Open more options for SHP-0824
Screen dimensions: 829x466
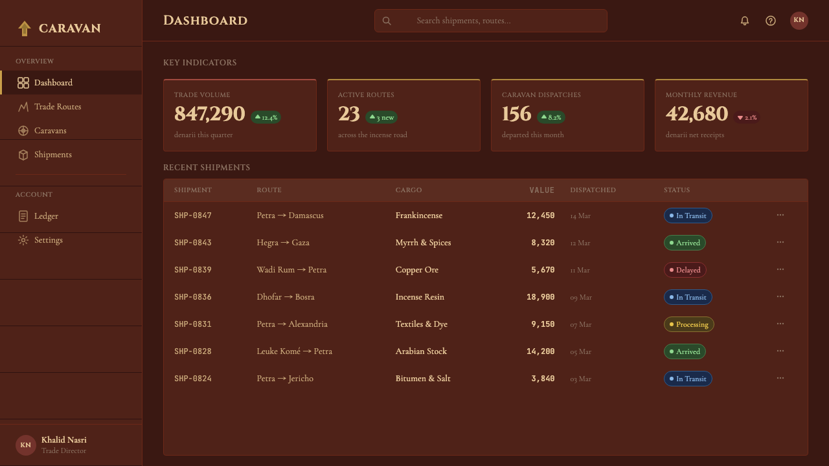(780, 378)
